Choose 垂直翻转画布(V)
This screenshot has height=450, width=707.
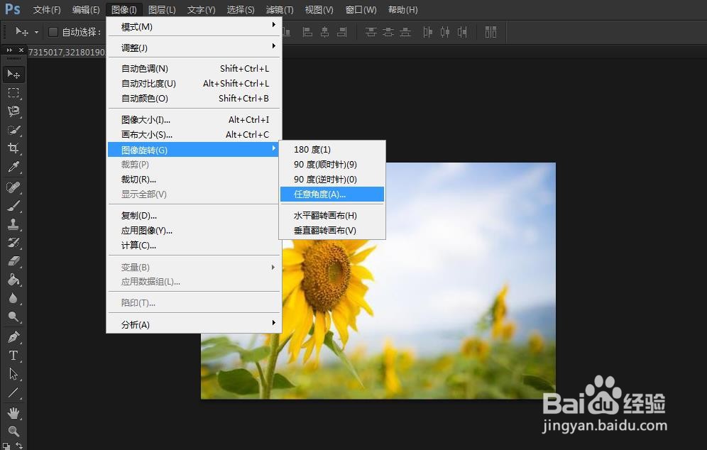pos(332,231)
